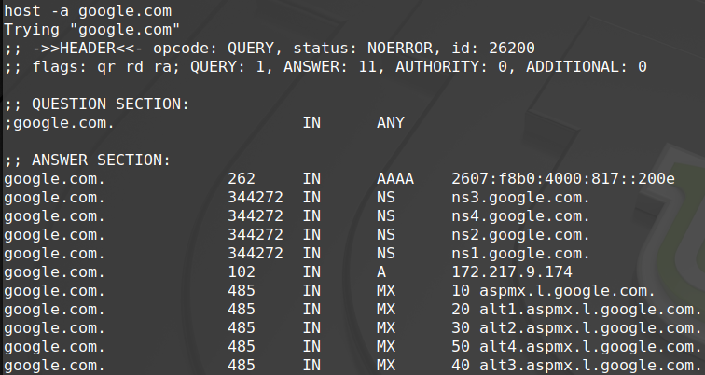705x375 pixels.
Task: Select the IPv4 address 172.217.9.174
Action: coord(512,272)
